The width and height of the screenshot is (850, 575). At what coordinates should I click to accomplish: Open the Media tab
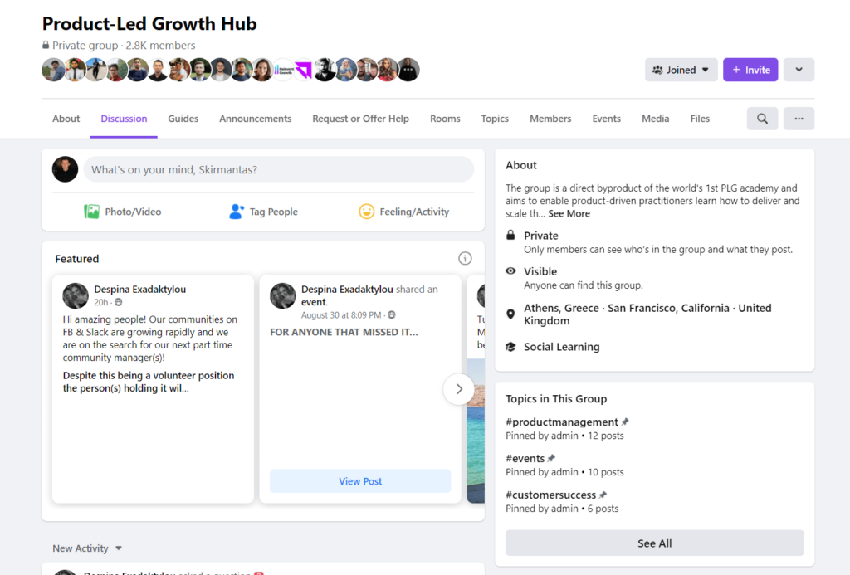coord(656,119)
